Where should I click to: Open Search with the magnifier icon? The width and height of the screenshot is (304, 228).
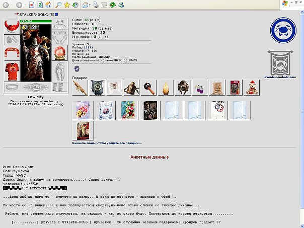coord(58,5)
